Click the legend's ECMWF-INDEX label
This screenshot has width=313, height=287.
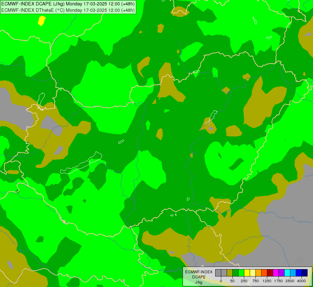[199, 272]
